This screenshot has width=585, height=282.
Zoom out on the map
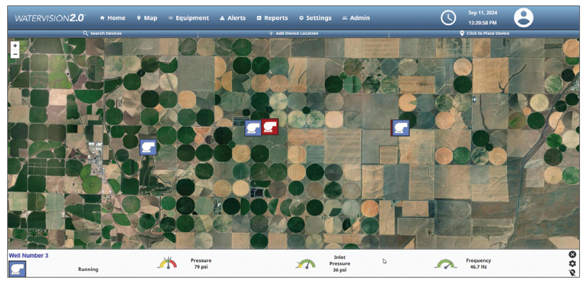coord(15,54)
